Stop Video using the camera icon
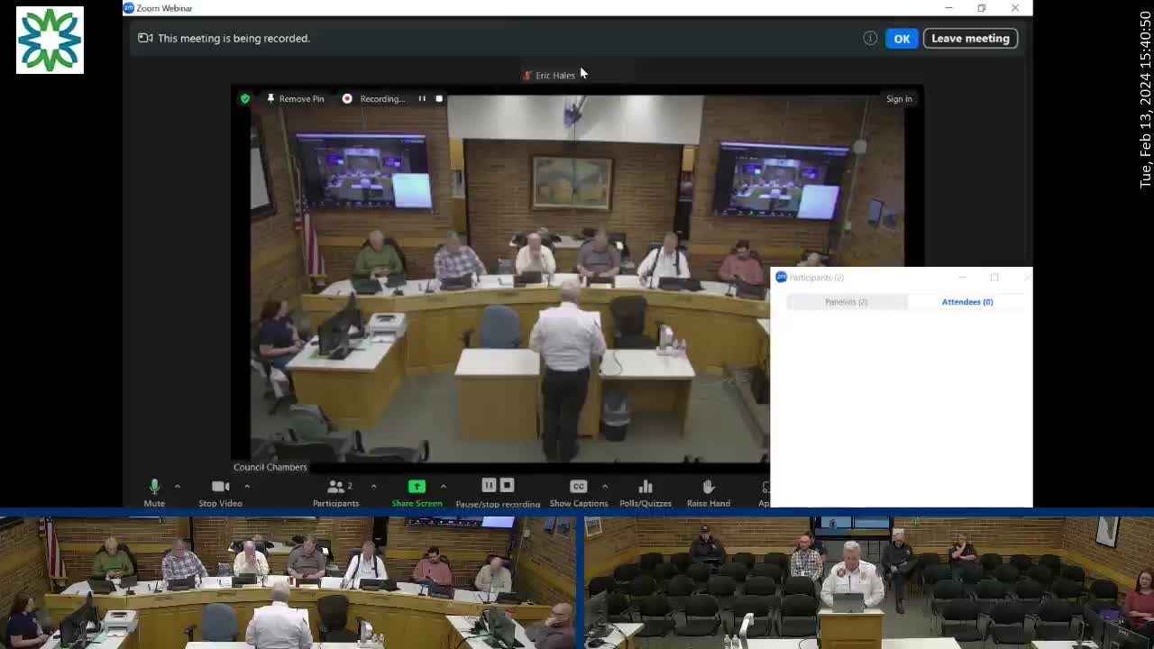Screen dimensions: 1154x649 pos(220,487)
